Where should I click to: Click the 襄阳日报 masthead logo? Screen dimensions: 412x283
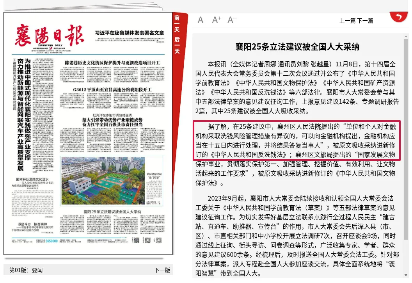pyautogui.click(x=49, y=35)
